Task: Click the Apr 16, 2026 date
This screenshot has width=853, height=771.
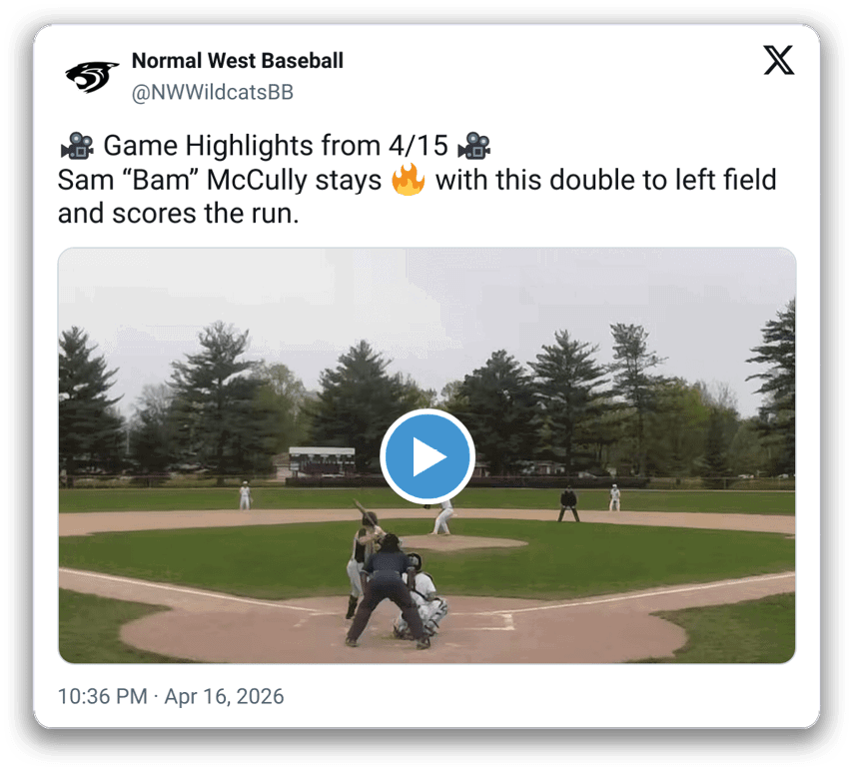Action: 224,696
